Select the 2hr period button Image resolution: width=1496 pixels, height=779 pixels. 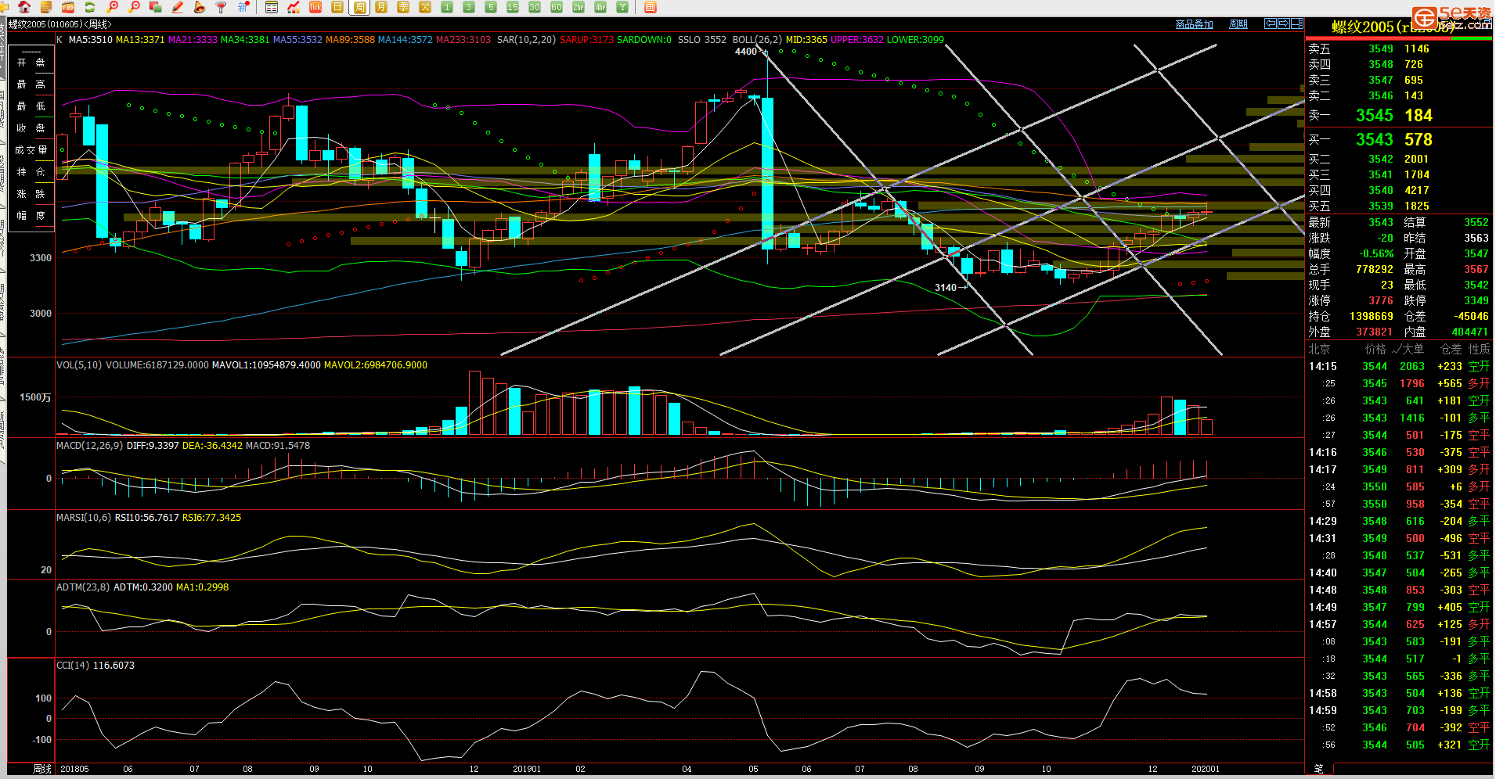click(x=579, y=7)
